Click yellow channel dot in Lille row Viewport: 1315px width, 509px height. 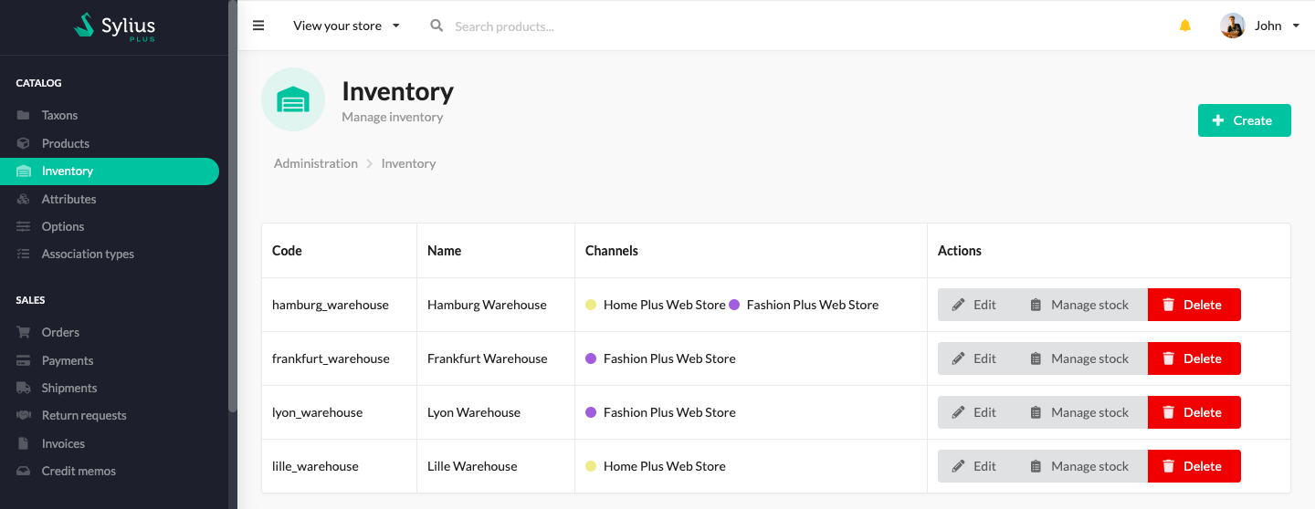591,466
